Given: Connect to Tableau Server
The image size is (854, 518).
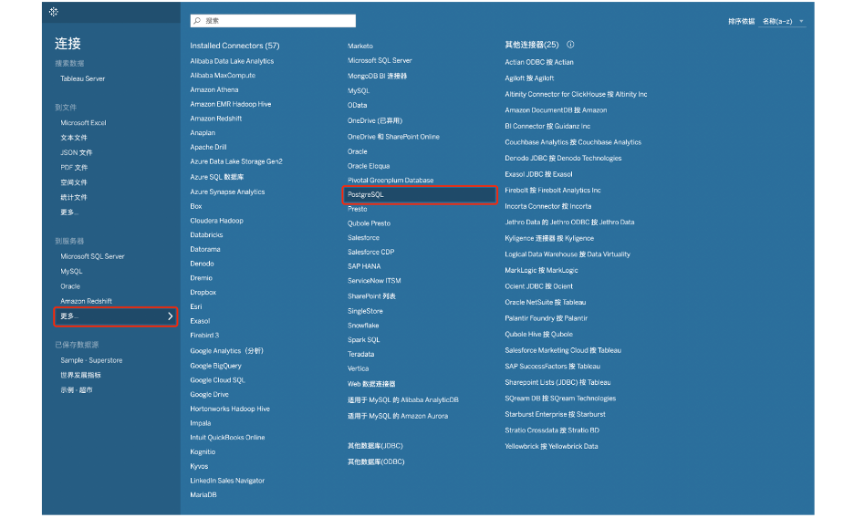Looking at the screenshot, I should (x=82, y=78).
